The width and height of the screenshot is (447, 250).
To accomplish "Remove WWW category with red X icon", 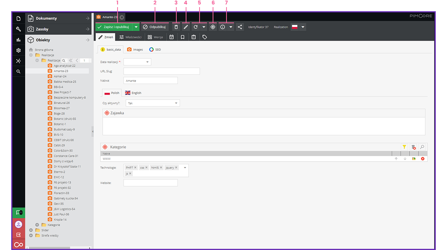I will (423, 159).
